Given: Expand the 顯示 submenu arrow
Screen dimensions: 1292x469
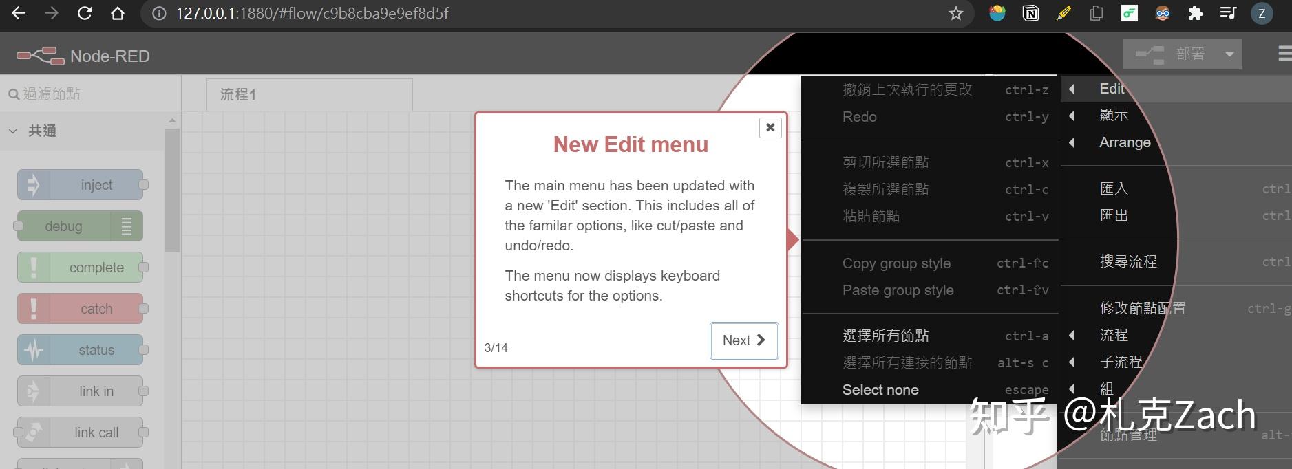Looking at the screenshot, I should (x=1072, y=116).
